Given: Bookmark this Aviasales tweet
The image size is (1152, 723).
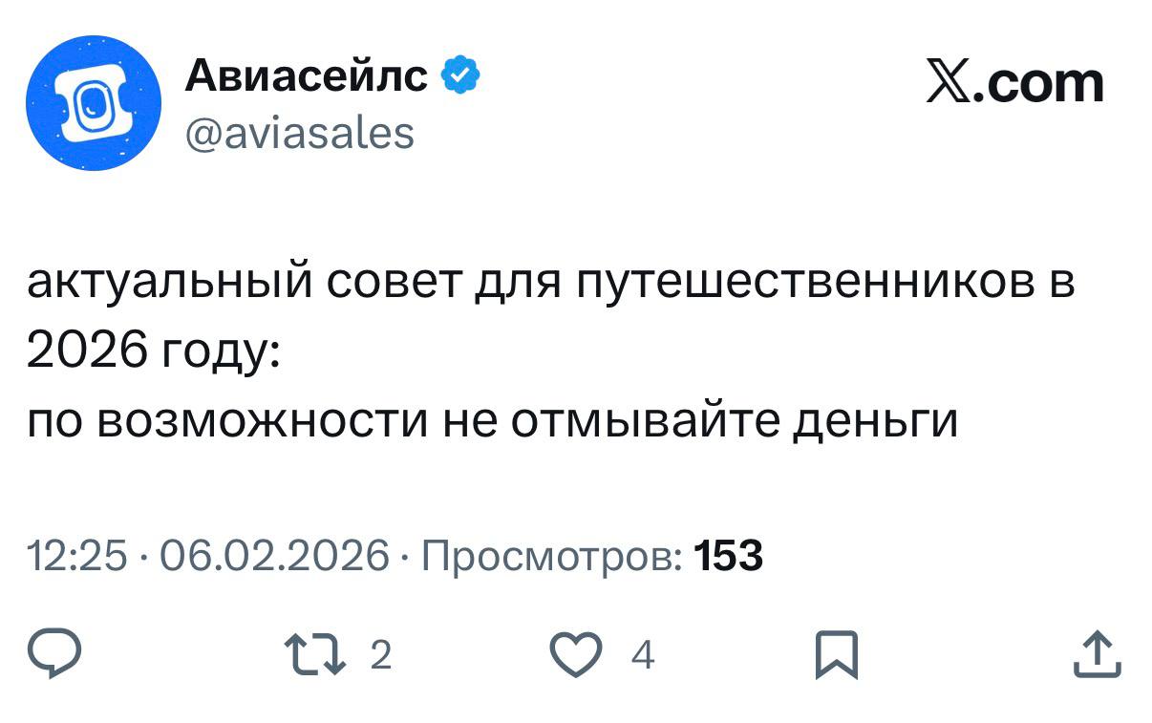Looking at the screenshot, I should 836,655.
